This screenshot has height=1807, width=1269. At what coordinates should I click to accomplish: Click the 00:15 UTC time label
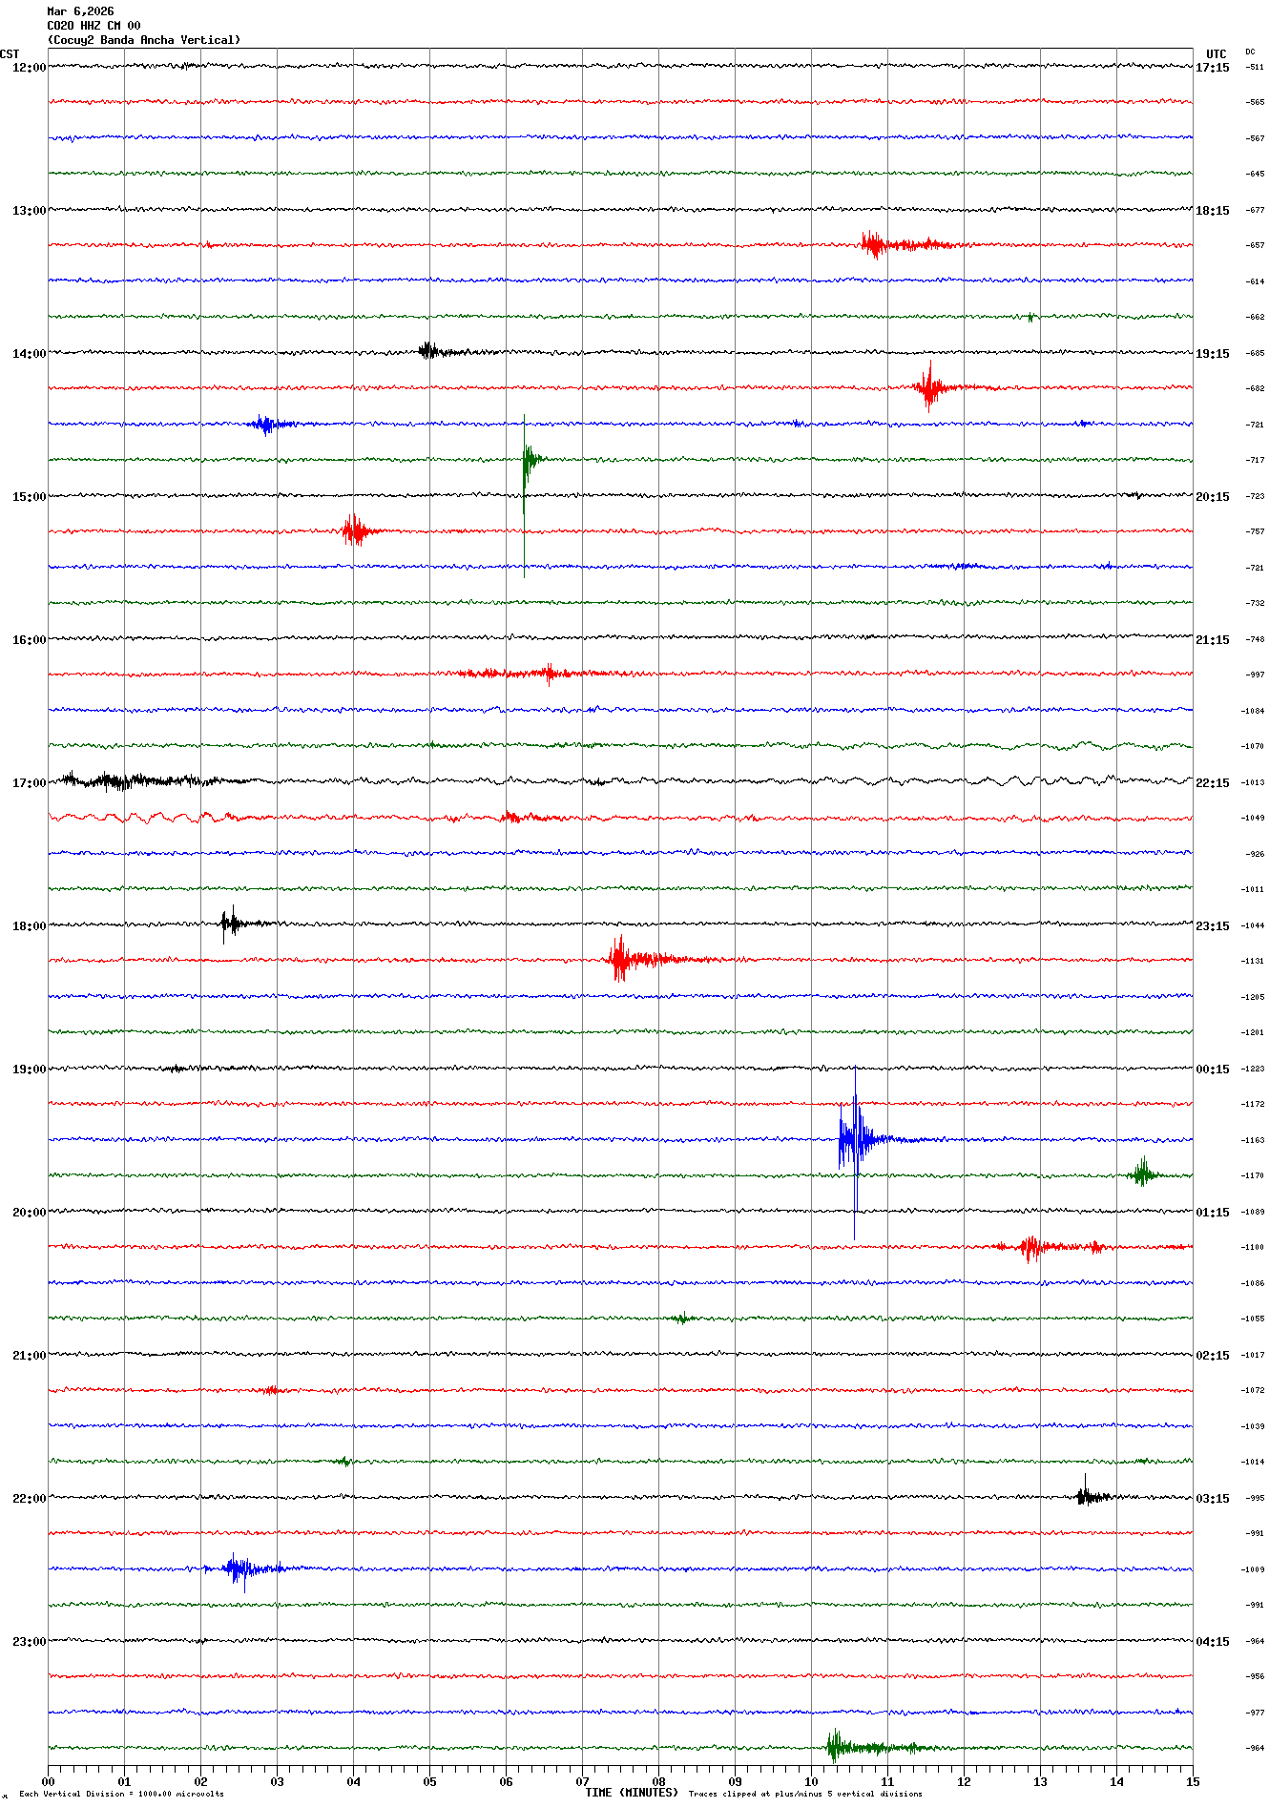click(1213, 1070)
